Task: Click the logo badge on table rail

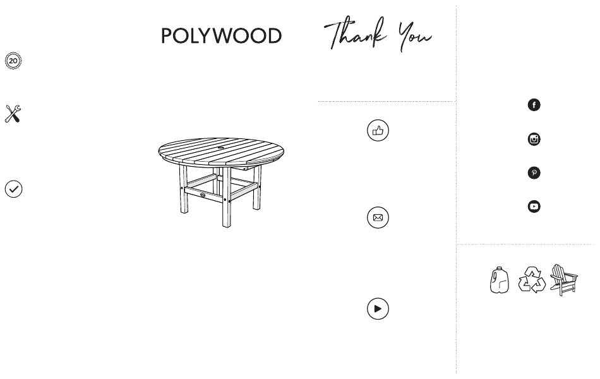Action: coord(203,195)
